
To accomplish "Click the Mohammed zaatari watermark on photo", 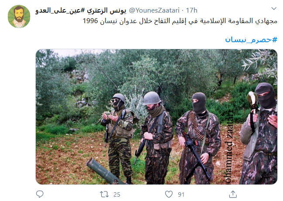I will coord(228,146).
